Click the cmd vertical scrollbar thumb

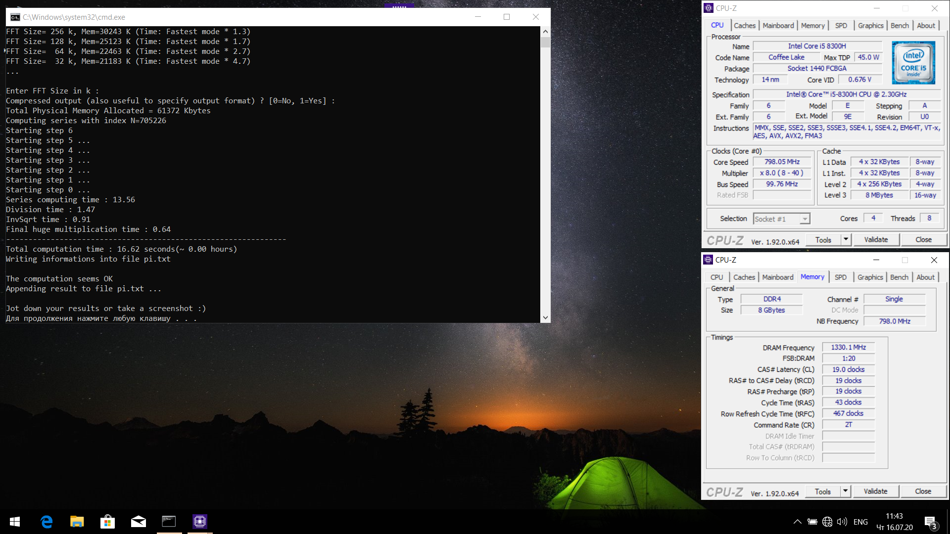pos(545,42)
